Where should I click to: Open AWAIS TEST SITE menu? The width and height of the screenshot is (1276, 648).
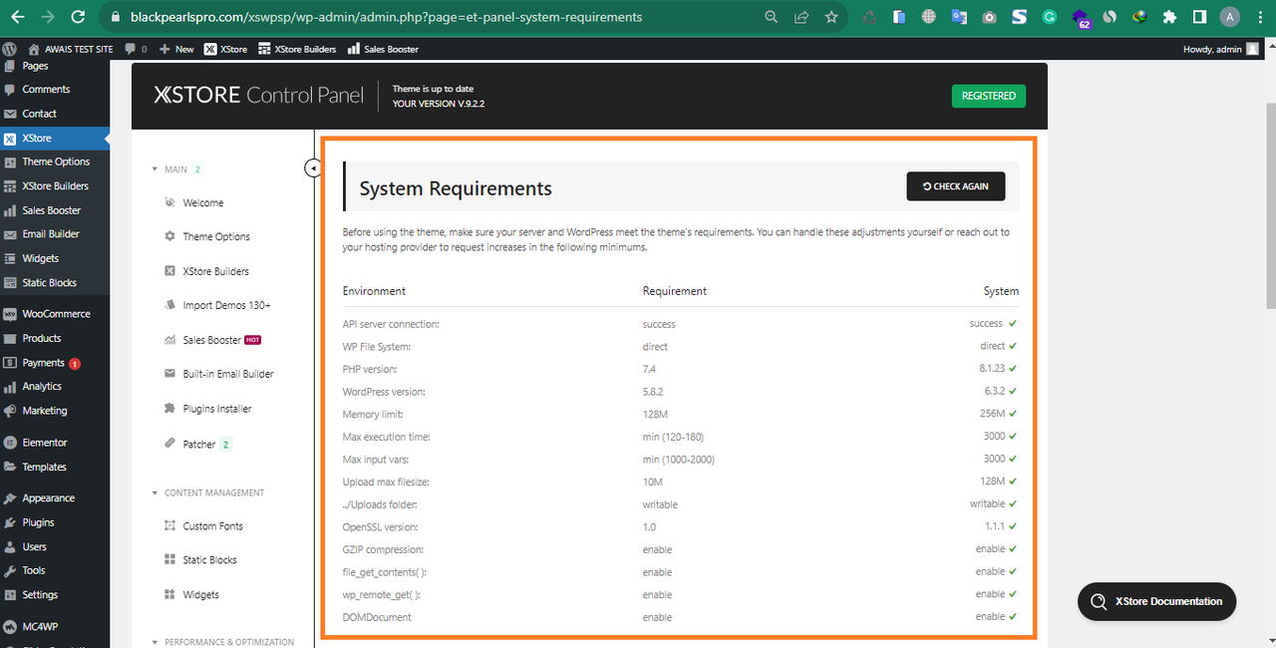tap(70, 49)
